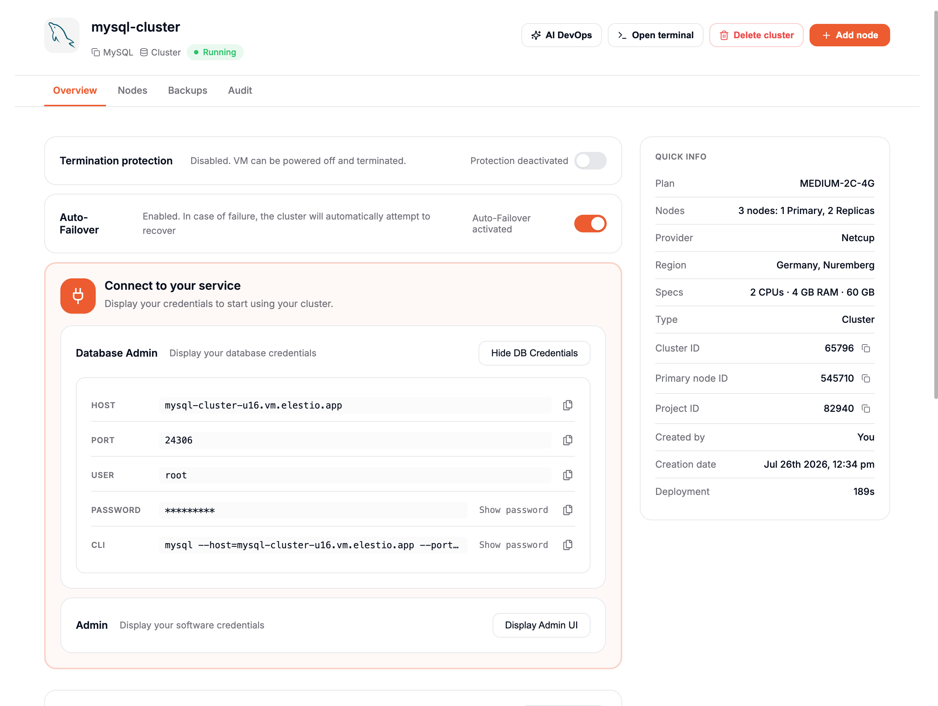Click the mysql-cluster title heading

tap(136, 27)
